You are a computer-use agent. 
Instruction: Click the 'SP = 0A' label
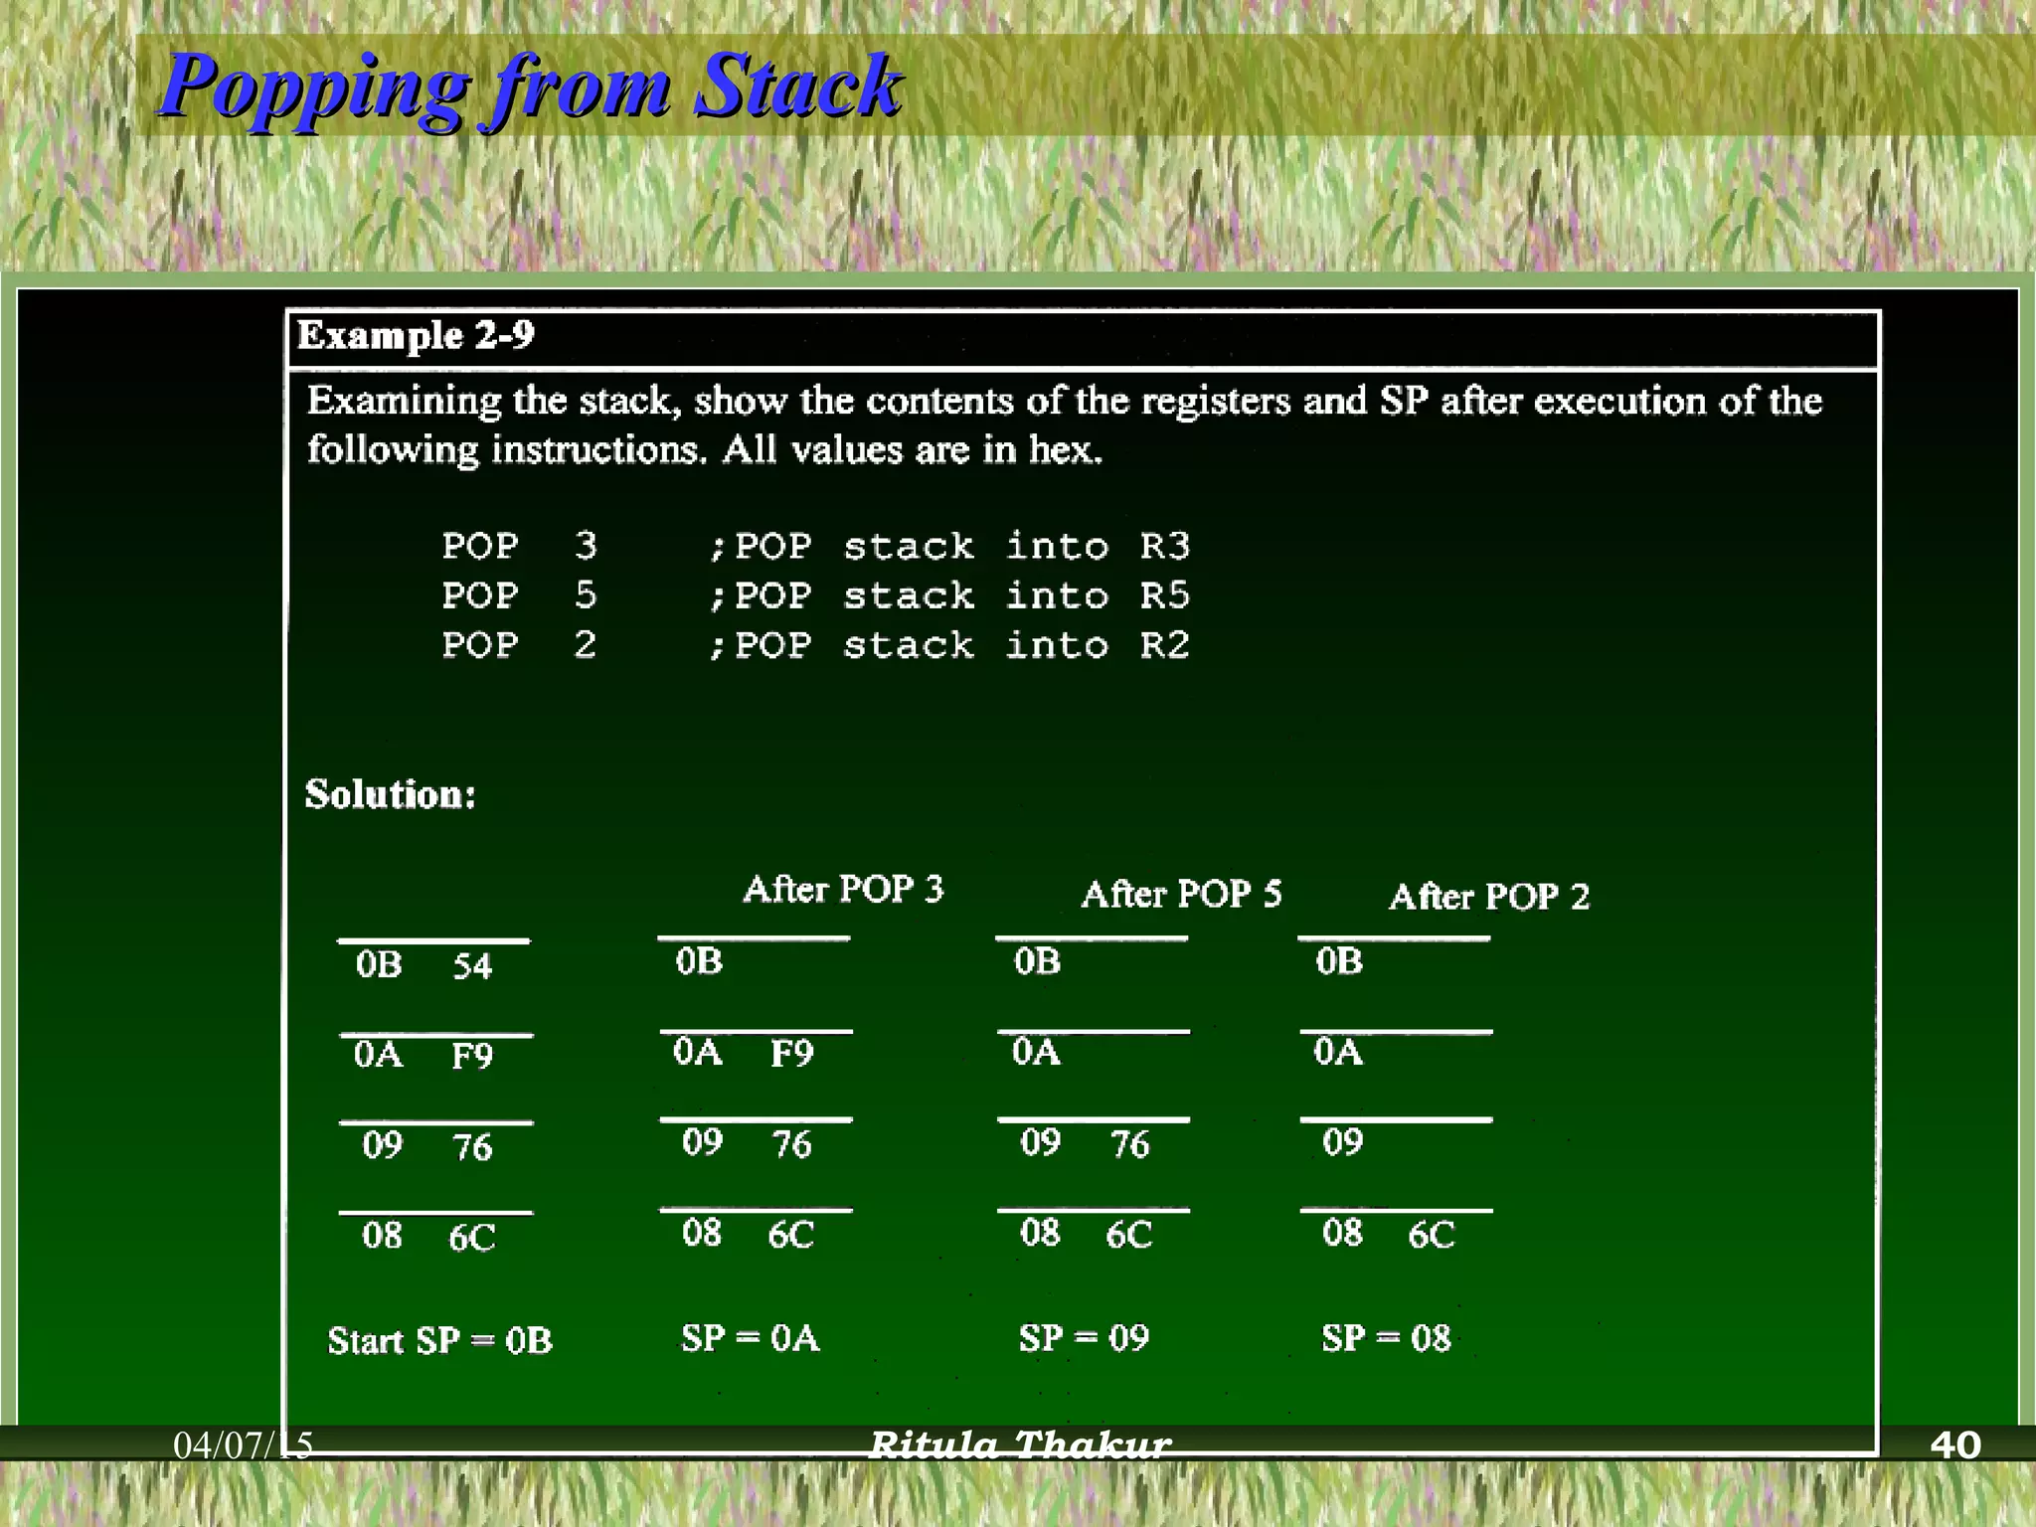point(750,1338)
